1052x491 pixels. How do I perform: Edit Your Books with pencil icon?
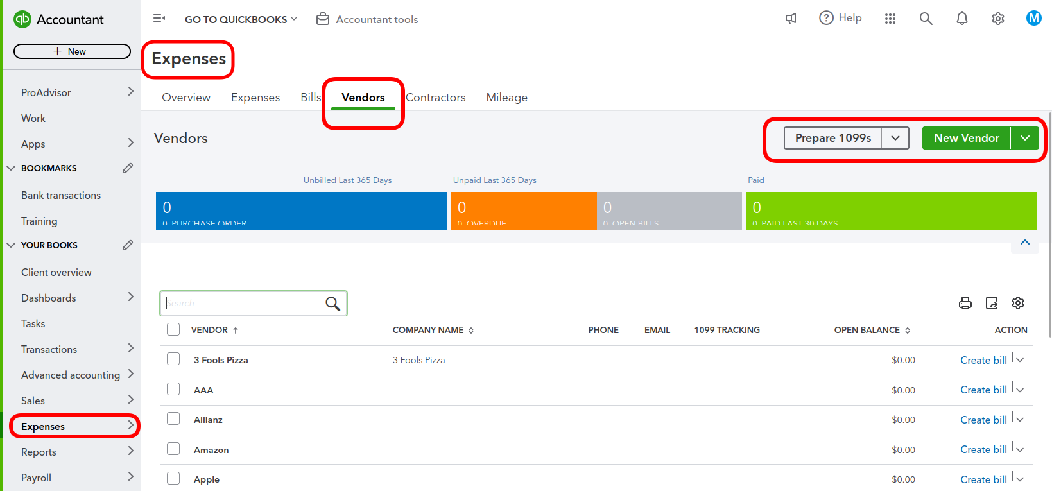click(x=128, y=245)
